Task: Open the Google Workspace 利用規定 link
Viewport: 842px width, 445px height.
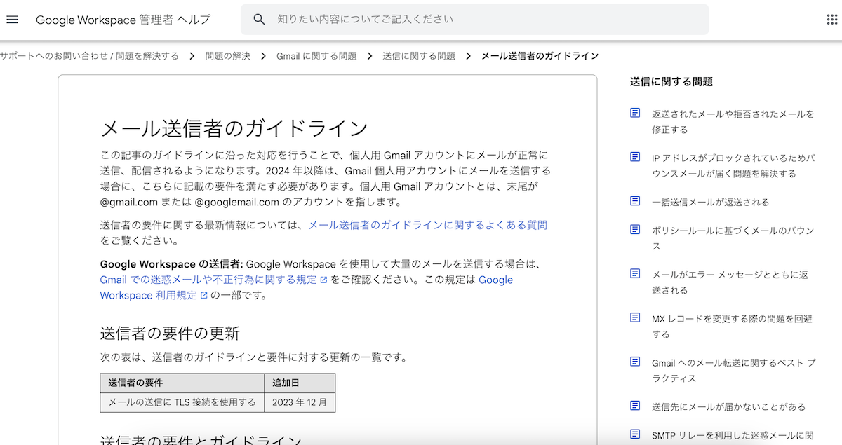Action: (148, 295)
